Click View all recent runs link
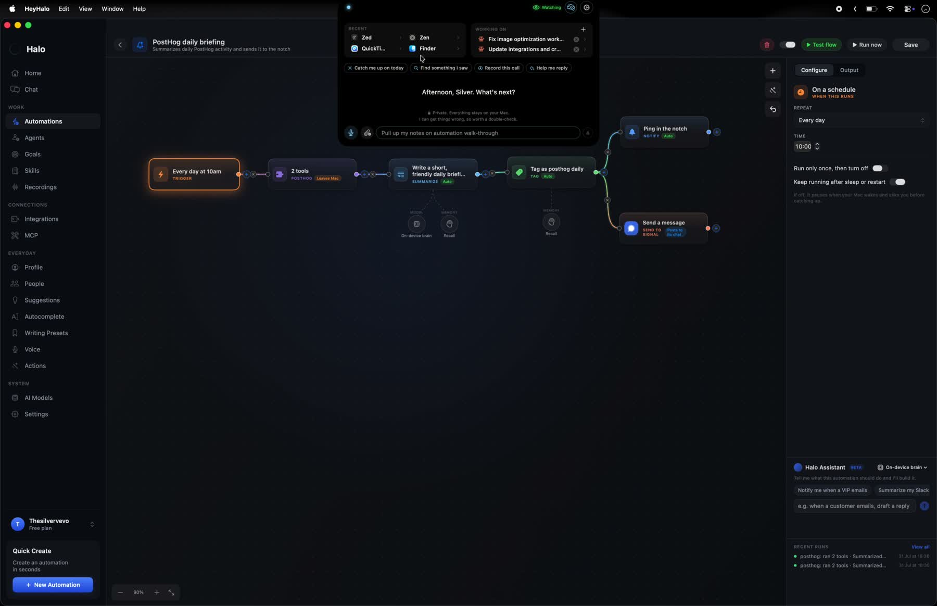Image resolution: width=937 pixels, height=606 pixels. click(920, 547)
